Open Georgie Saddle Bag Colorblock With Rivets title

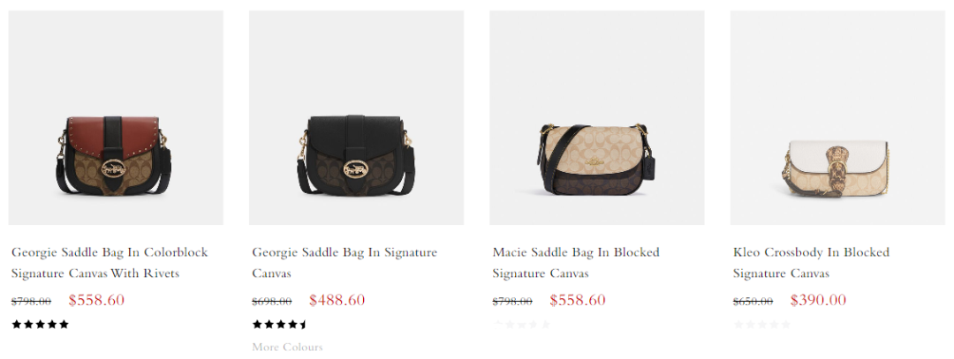(x=110, y=263)
